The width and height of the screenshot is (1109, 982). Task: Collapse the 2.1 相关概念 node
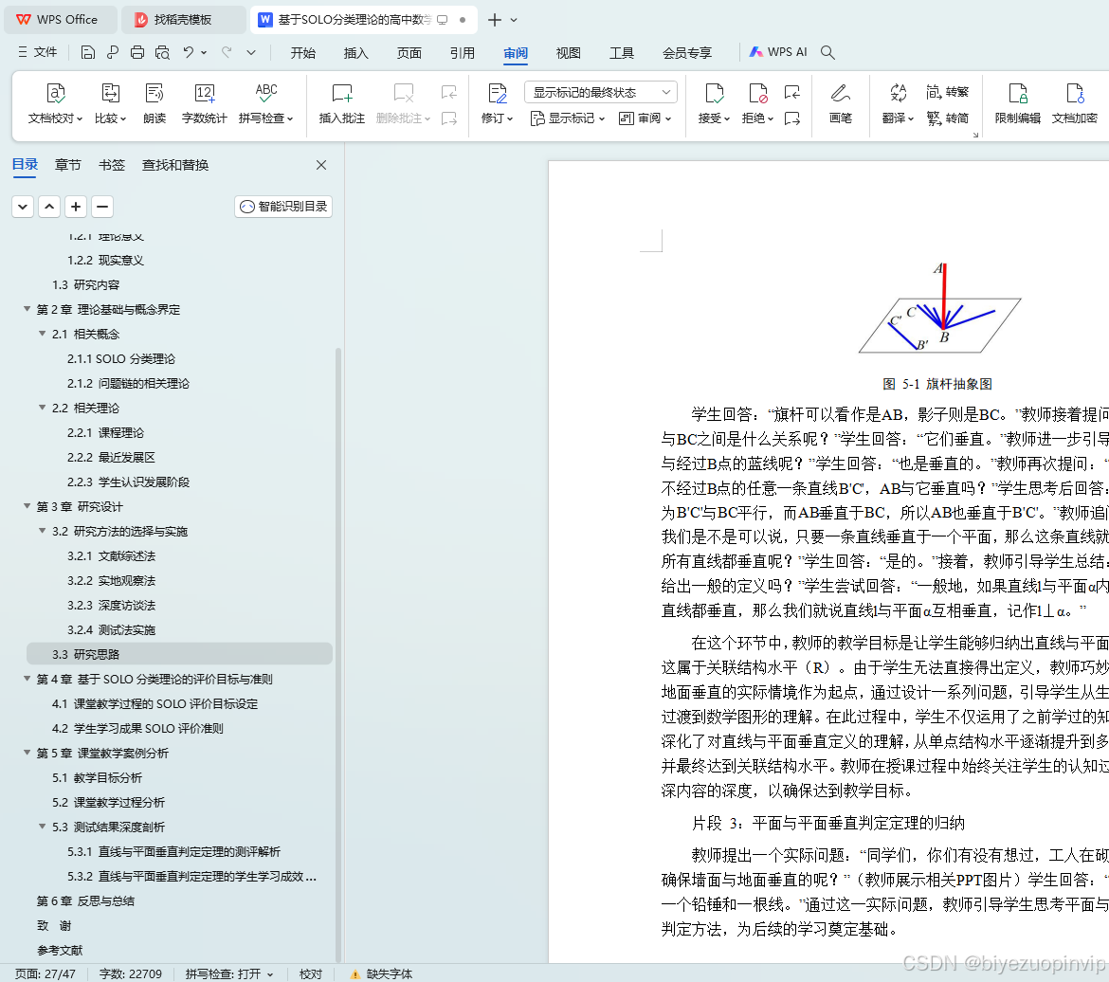point(43,334)
